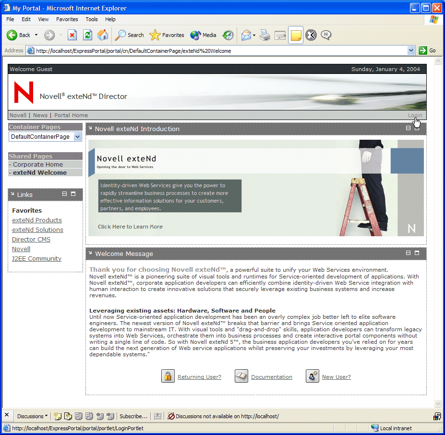
Task: Click the red prohibited icon in Discussions bar
Action: pos(171,416)
